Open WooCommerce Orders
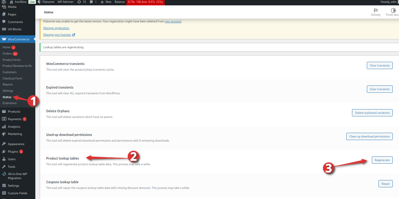This screenshot has height=199, width=399. [7, 54]
